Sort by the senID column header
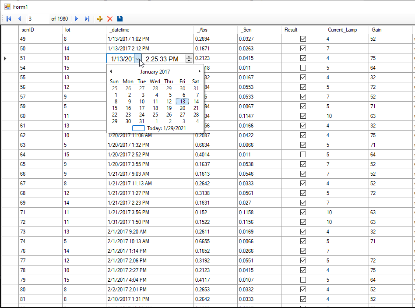 pos(40,30)
